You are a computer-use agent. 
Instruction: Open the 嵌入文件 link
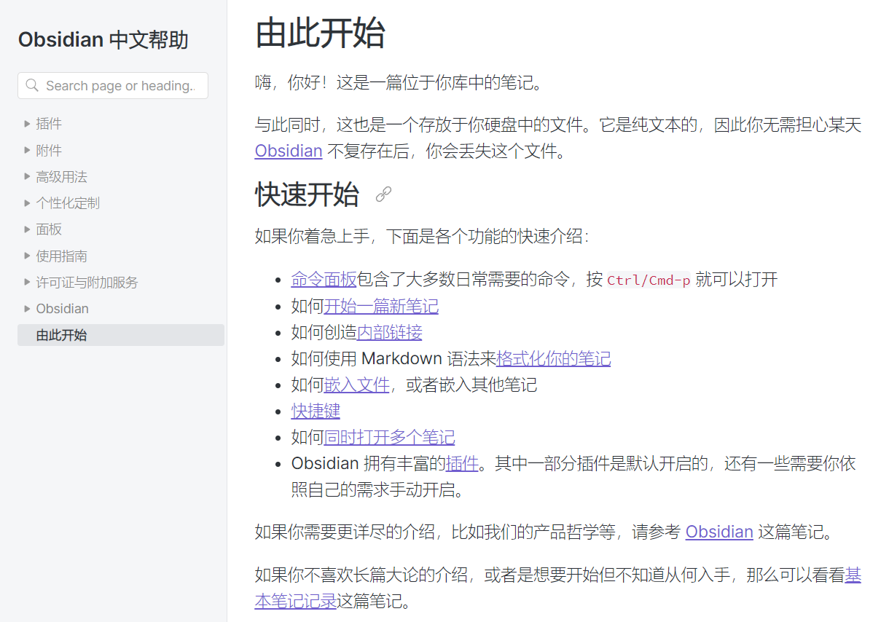click(356, 385)
